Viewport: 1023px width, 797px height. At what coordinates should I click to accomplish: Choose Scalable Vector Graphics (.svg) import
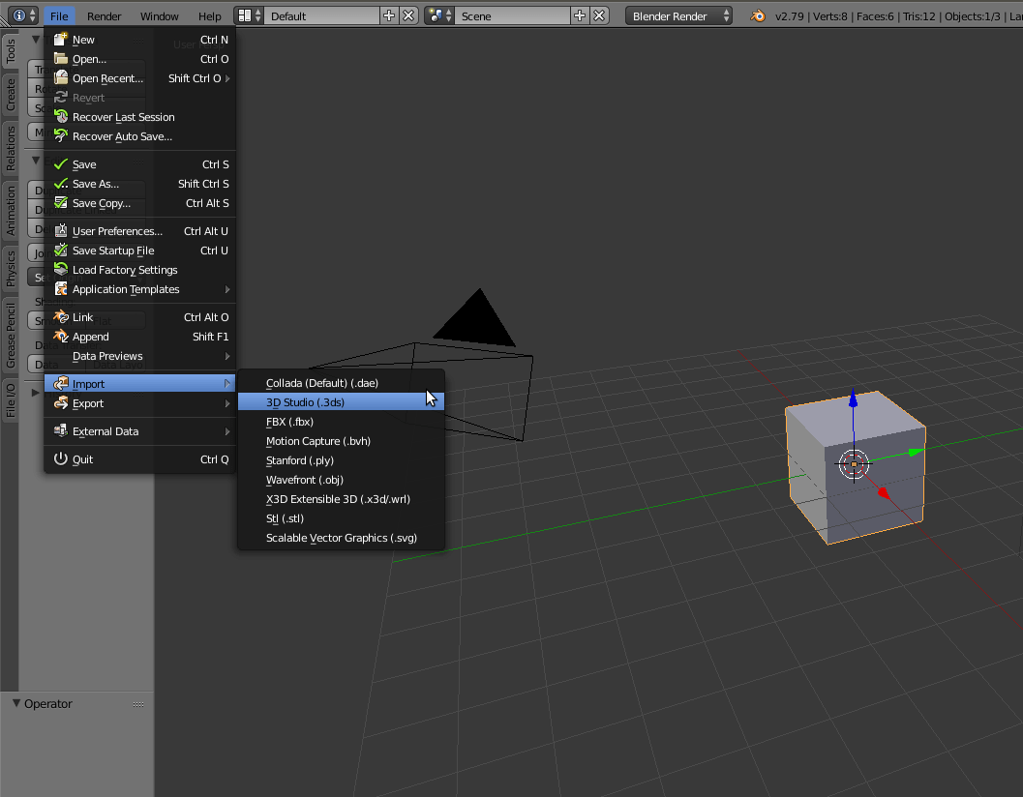click(x=342, y=538)
